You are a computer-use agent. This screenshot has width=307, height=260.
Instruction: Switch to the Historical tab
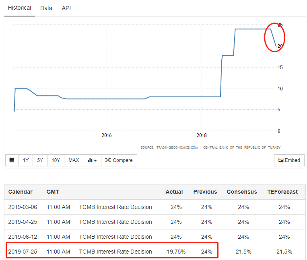tap(19, 8)
